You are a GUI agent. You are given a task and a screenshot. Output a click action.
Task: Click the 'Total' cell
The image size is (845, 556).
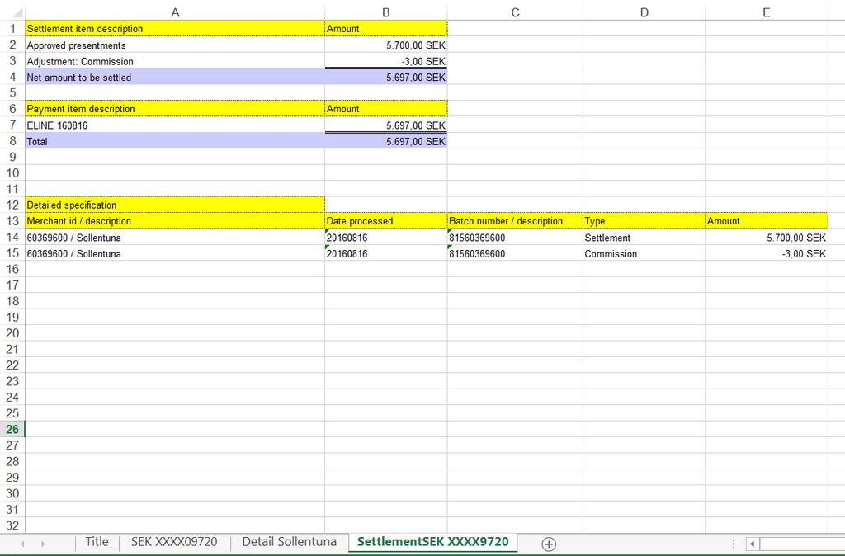pos(175,141)
